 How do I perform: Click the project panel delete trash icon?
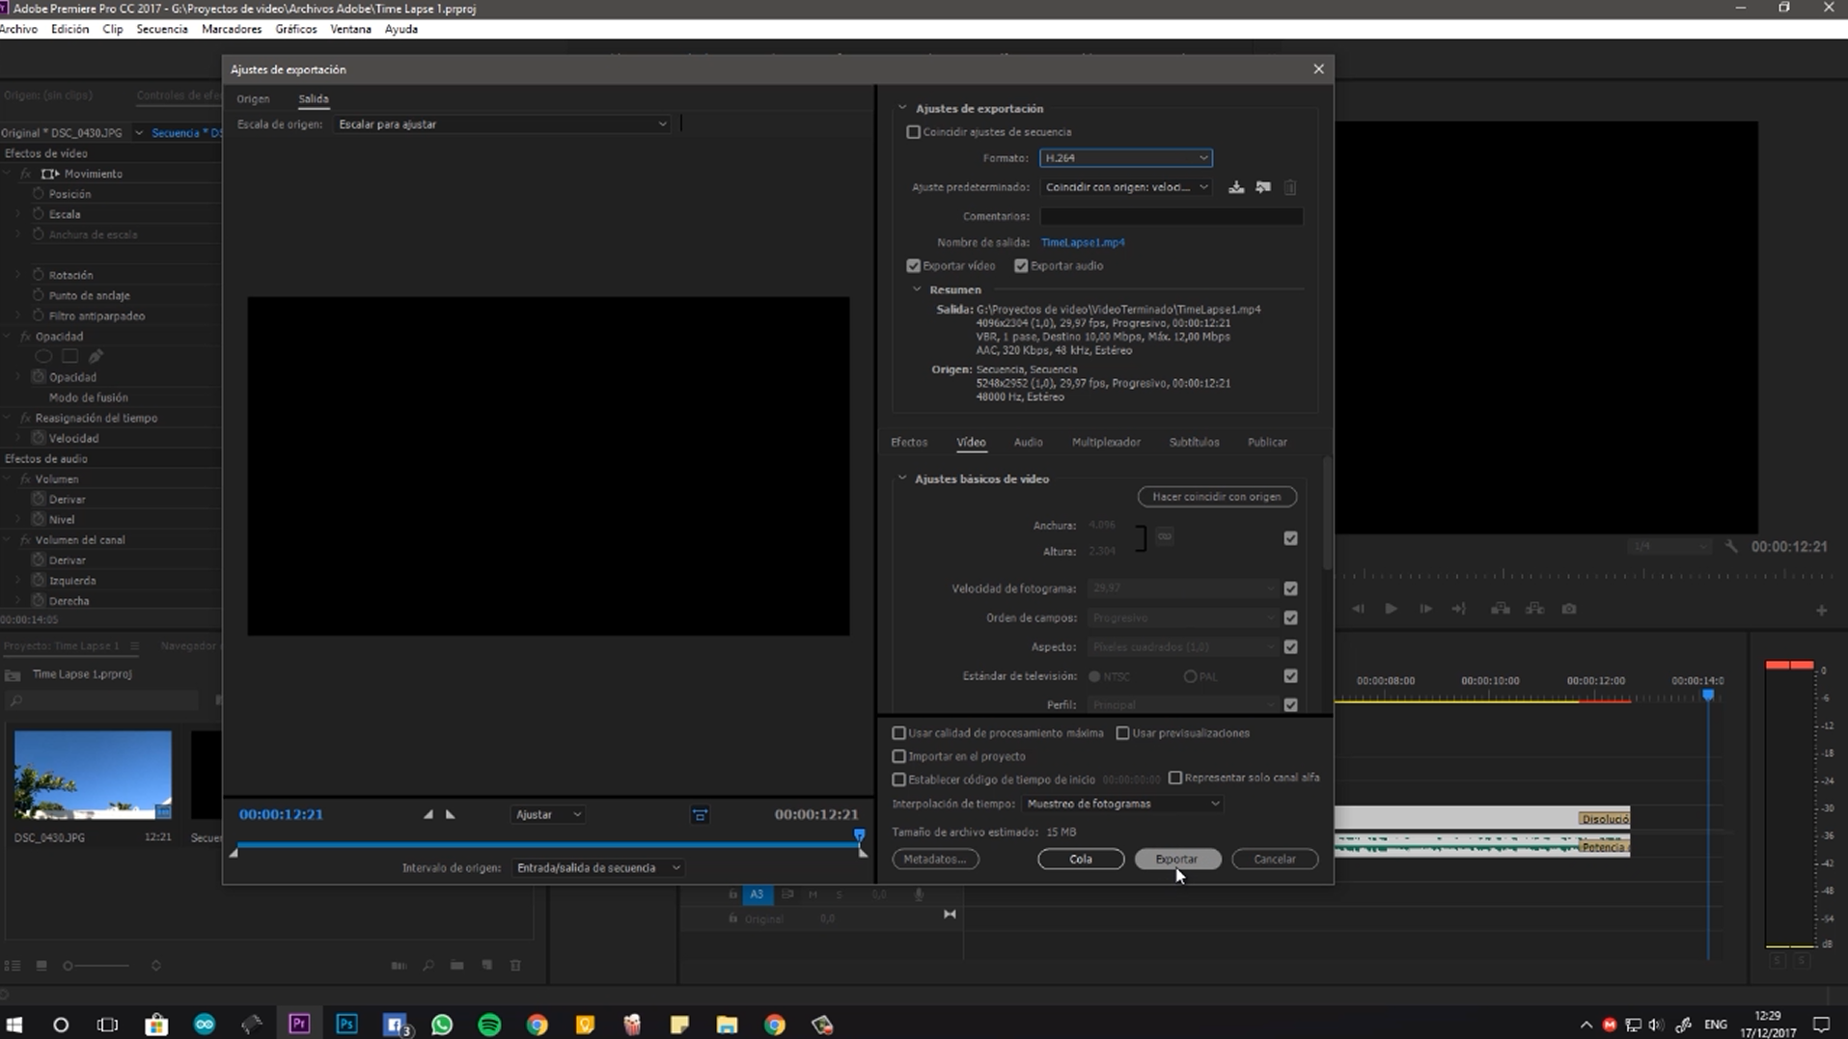point(515,965)
